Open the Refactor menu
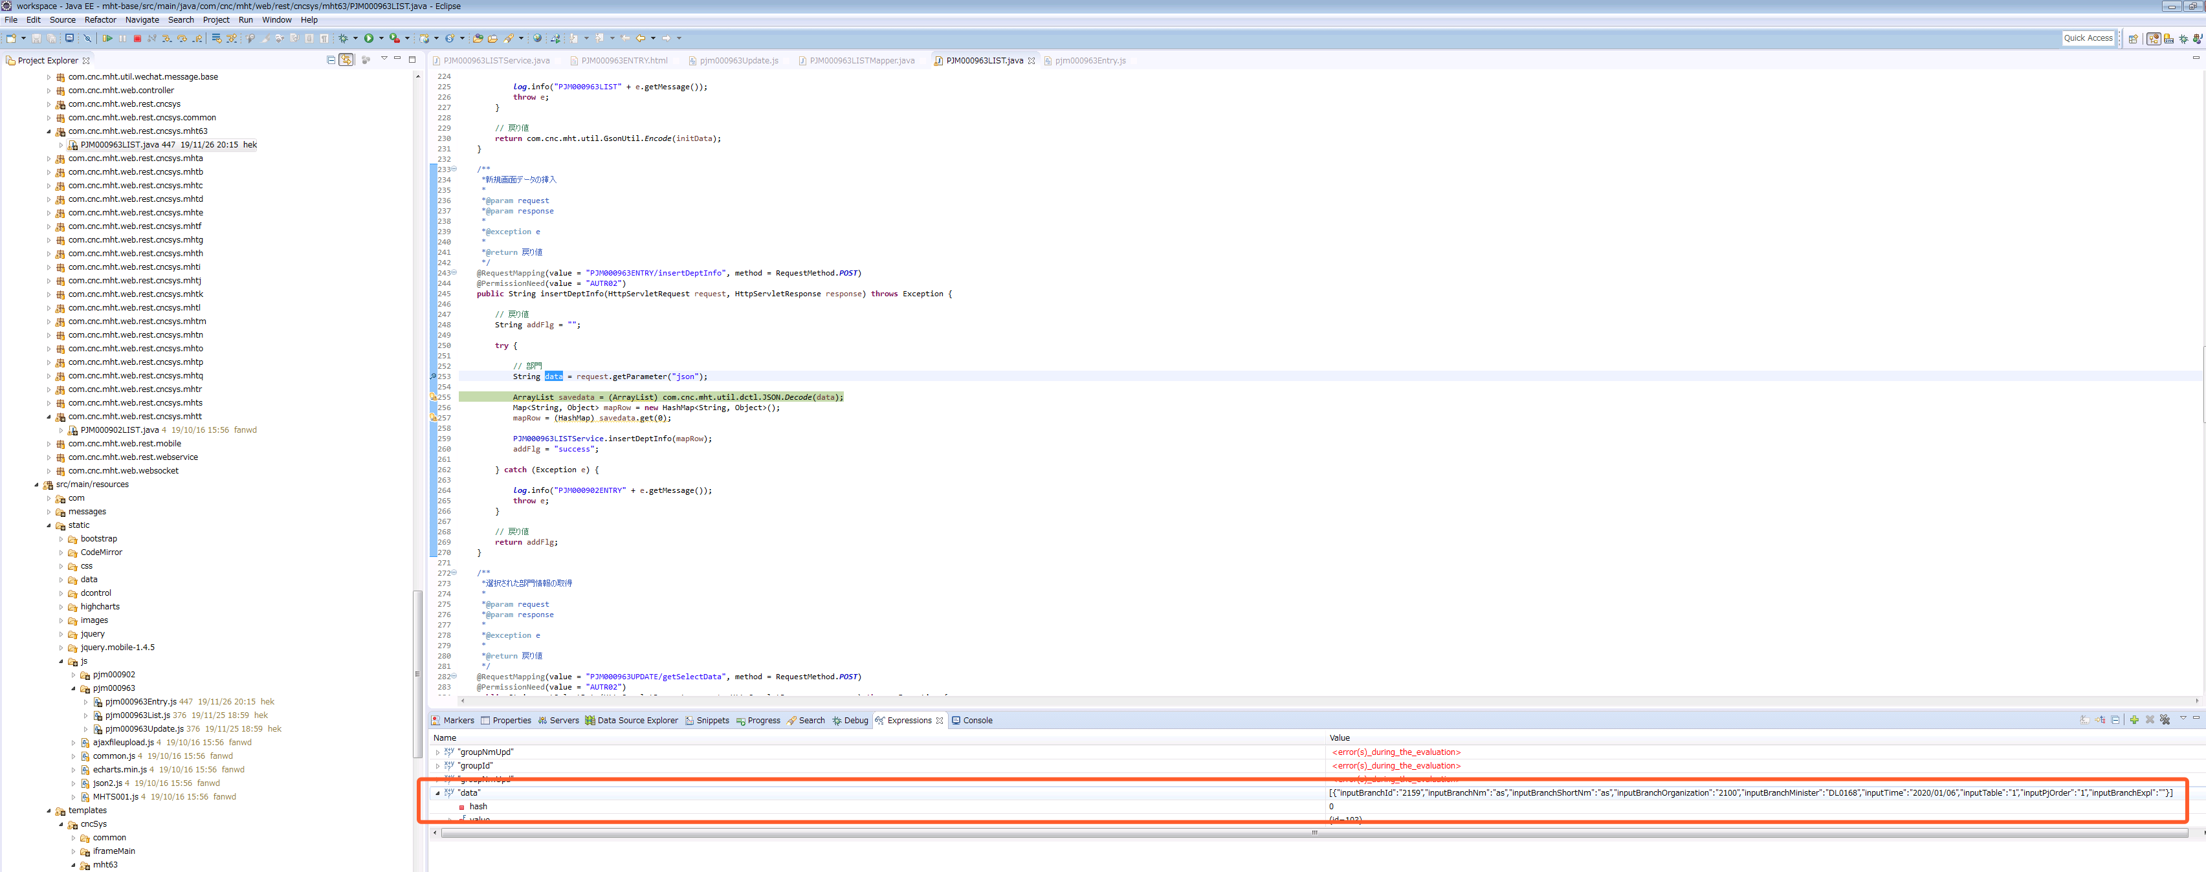 tap(100, 19)
